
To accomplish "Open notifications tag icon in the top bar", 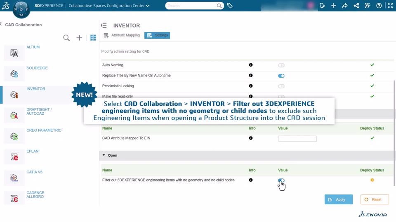I will pos(322,5).
